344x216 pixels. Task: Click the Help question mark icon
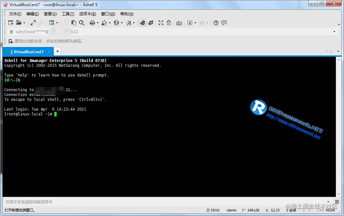pos(216,23)
